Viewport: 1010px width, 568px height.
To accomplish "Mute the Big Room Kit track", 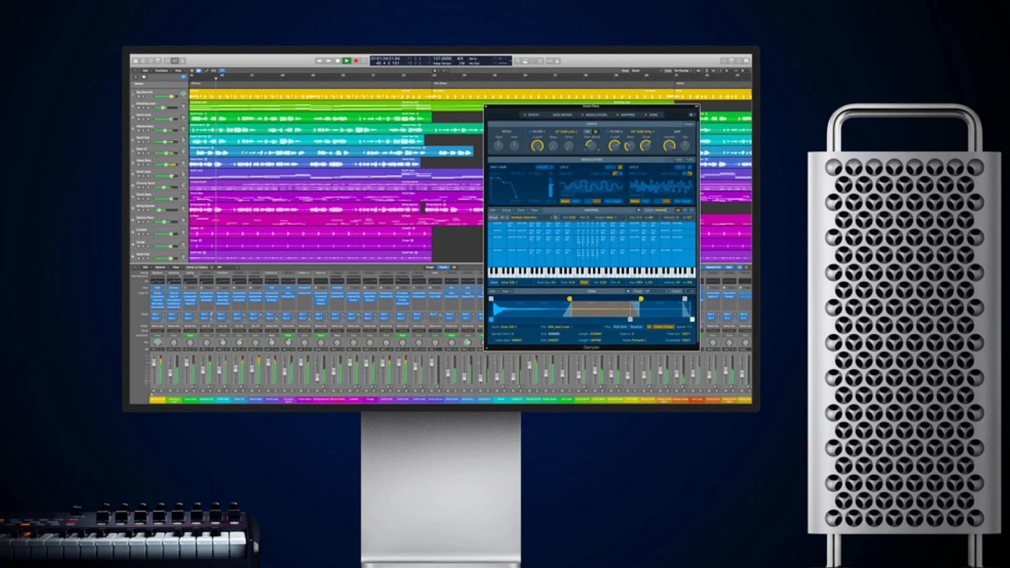I will click(x=138, y=96).
